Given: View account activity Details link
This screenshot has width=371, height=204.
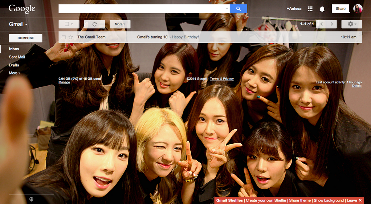Looking at the screenshot, I should coord(357,86).
